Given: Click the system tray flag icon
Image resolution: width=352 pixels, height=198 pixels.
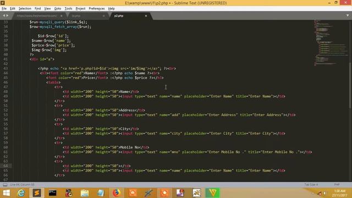Looking at the screenshot, I should [x=319, y=193].
